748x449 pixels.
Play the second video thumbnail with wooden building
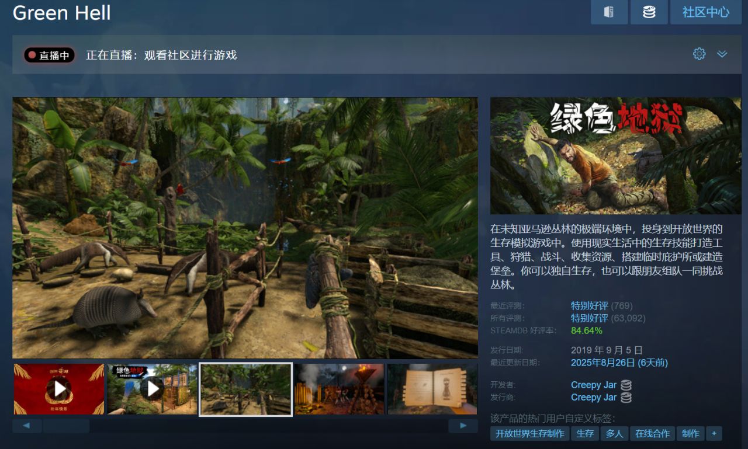click(x=152, y=389)
